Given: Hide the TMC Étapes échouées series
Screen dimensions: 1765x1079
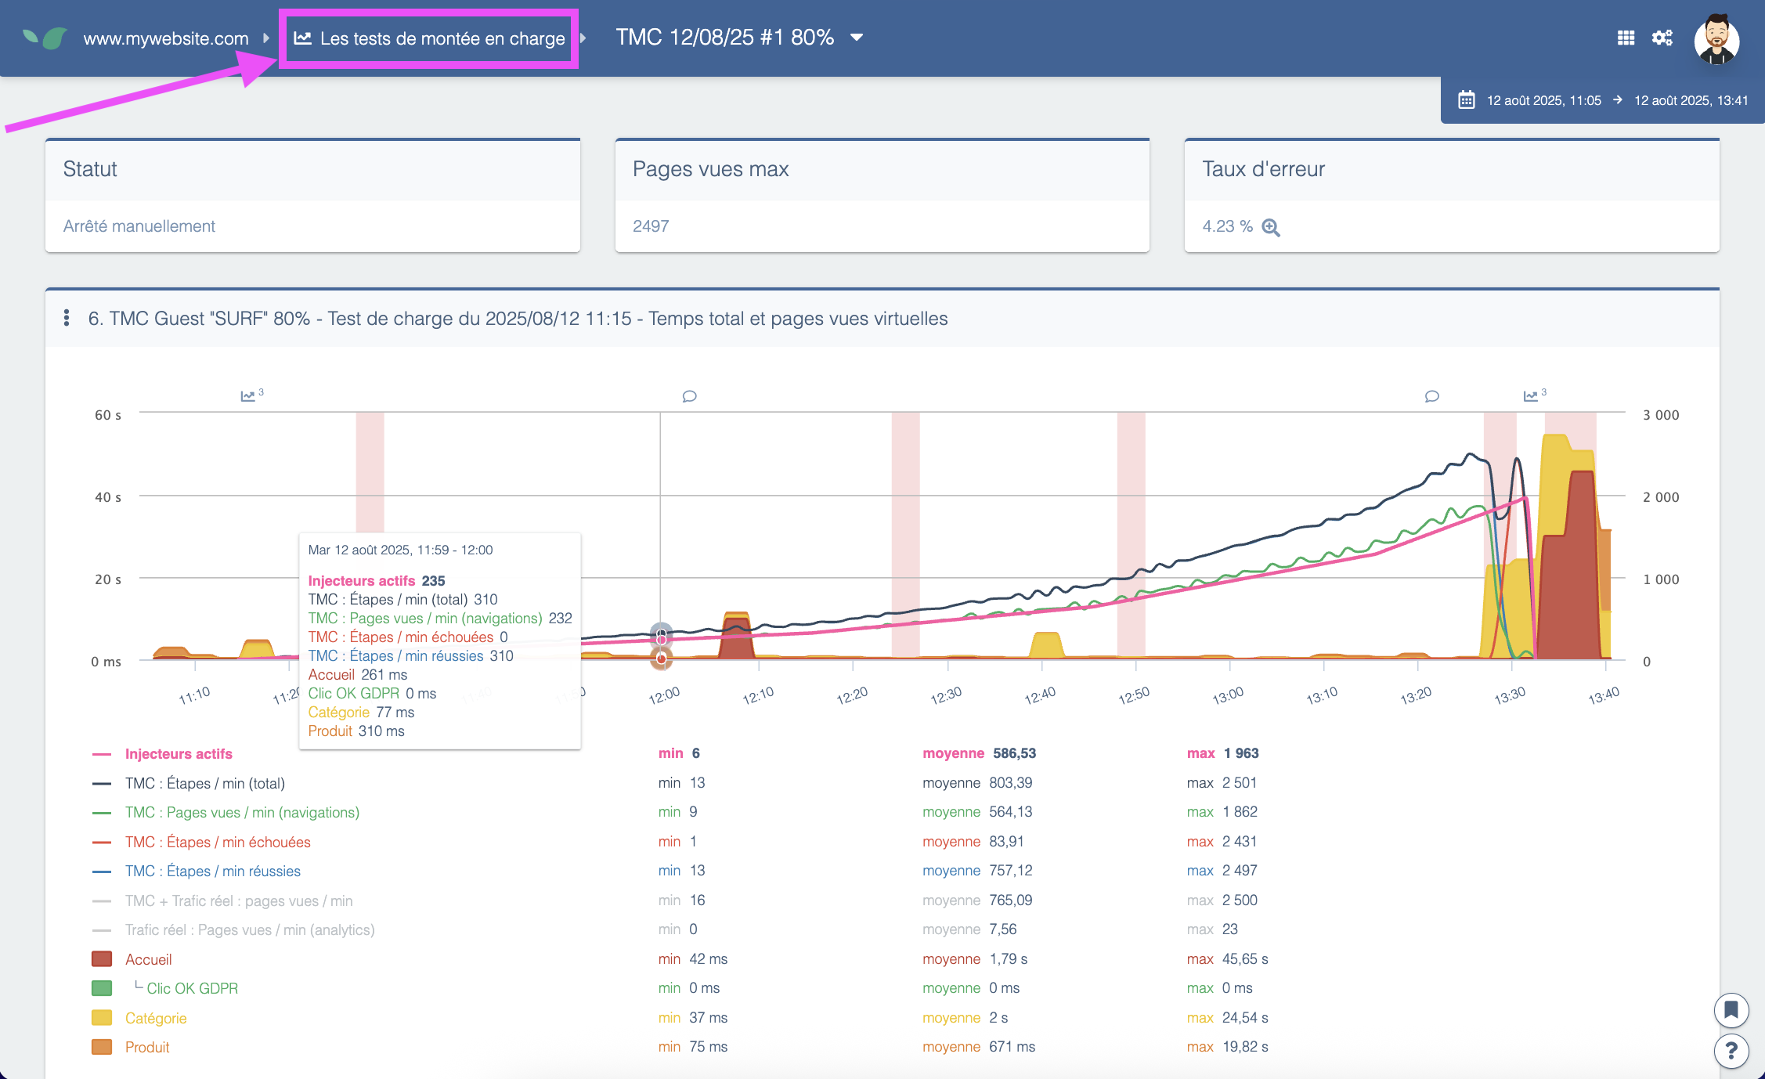Looking at the screenshot, I should (217, 843).
